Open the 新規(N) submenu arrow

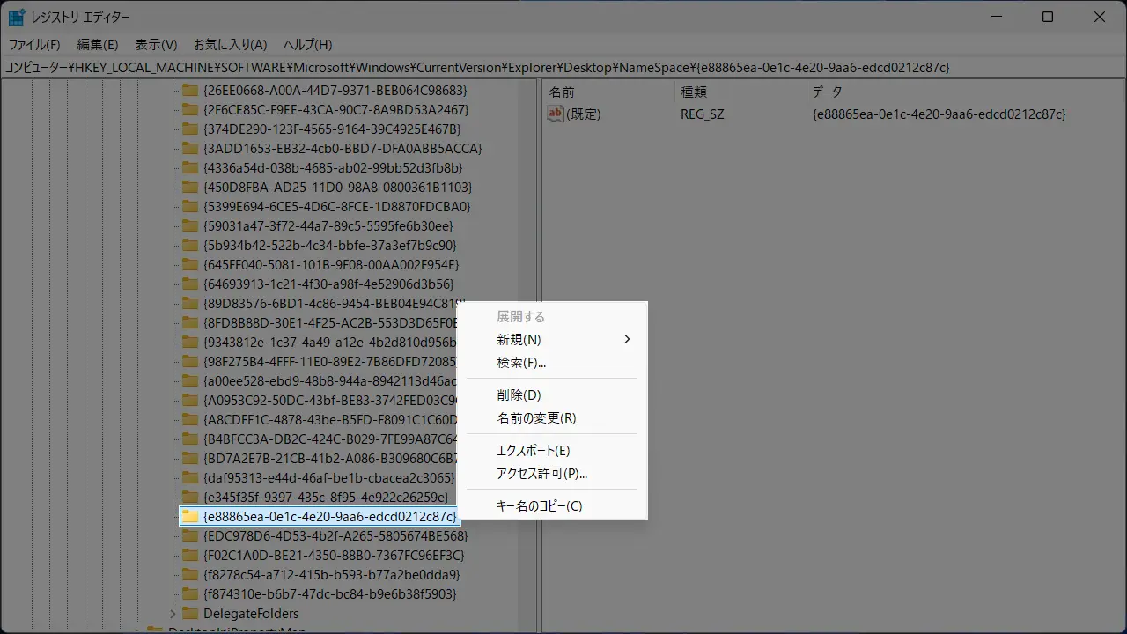click(x=627, y=339)
